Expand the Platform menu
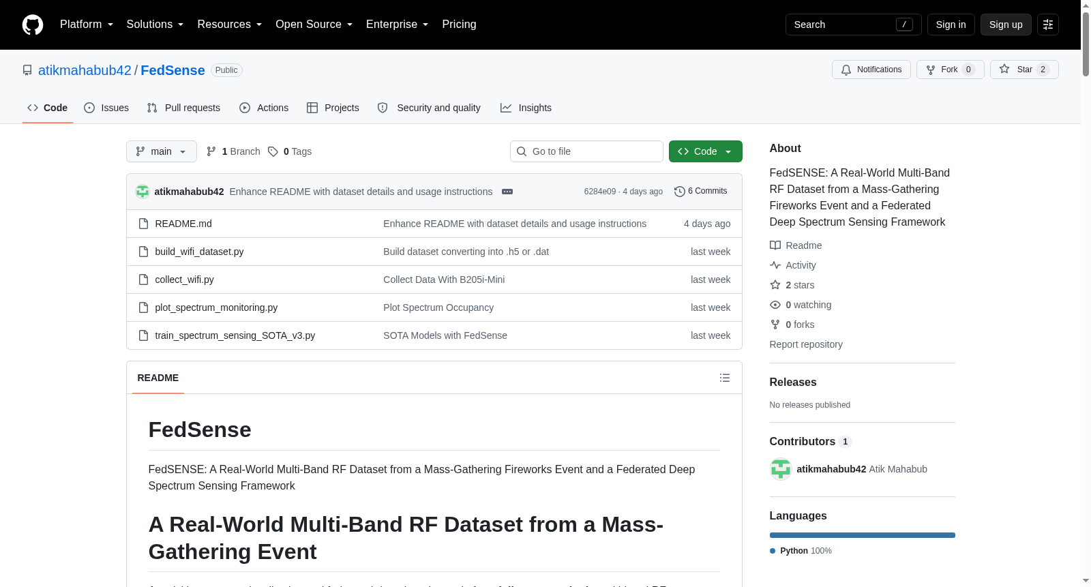This screenshot has width=1091, height=587. pos(87,25)
